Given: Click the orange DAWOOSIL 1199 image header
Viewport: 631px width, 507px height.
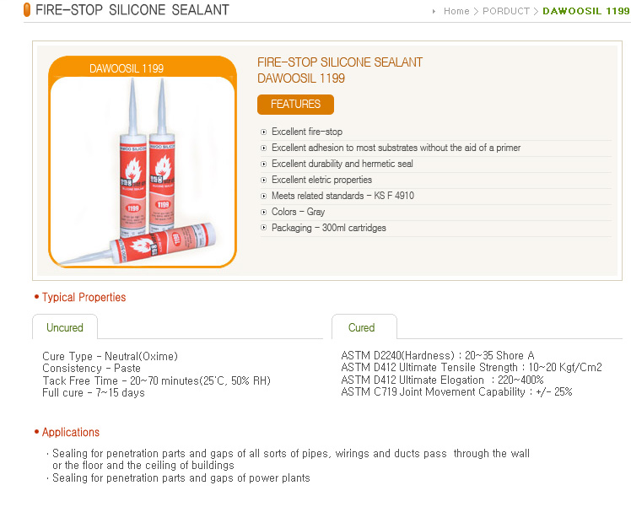Looking at the screenshot, I should pos(127,68).
